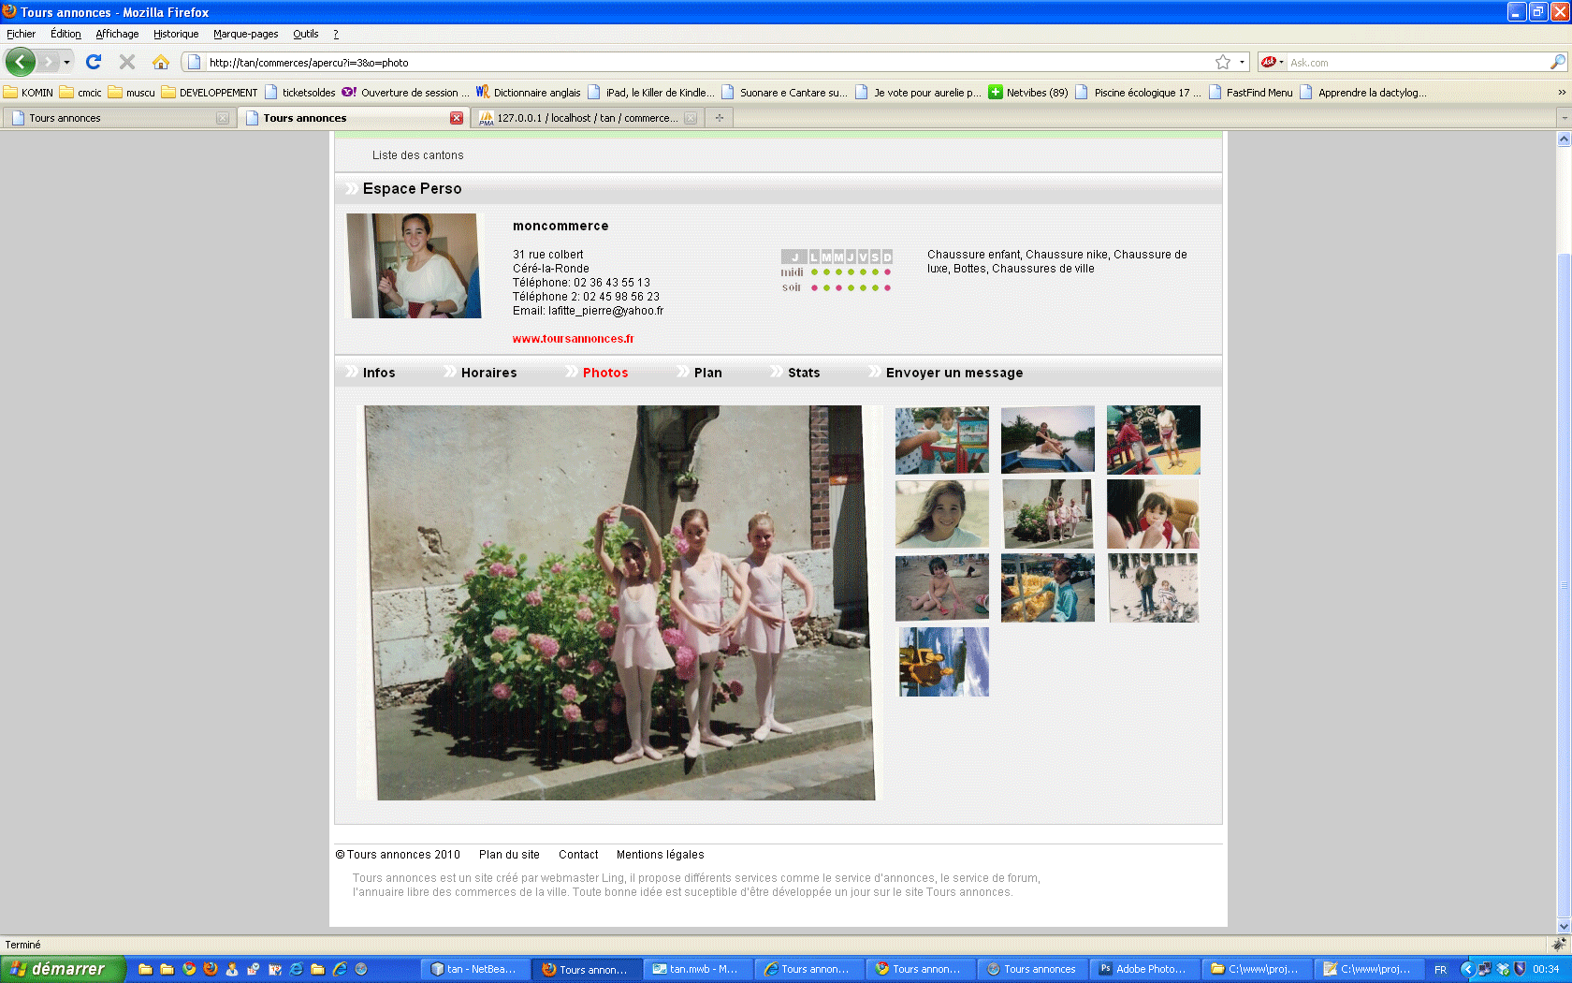Show more bookmarks chevron
1572x983 pixels.
pos(1562,93)
